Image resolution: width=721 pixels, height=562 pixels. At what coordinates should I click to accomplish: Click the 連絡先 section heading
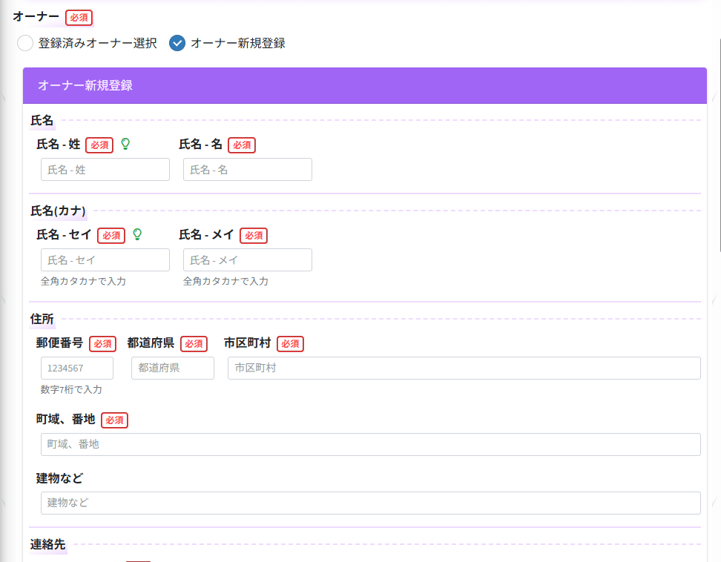click(48, 544)
